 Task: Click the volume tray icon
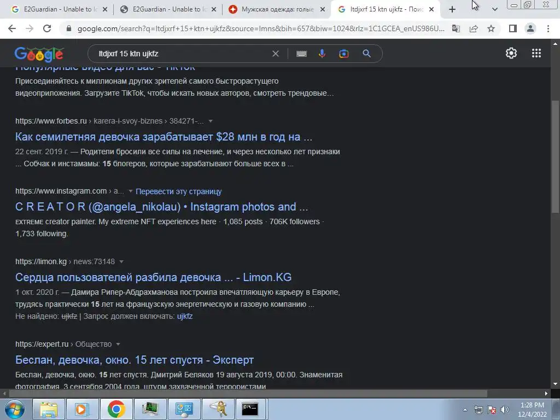click(x=504, y=410)
